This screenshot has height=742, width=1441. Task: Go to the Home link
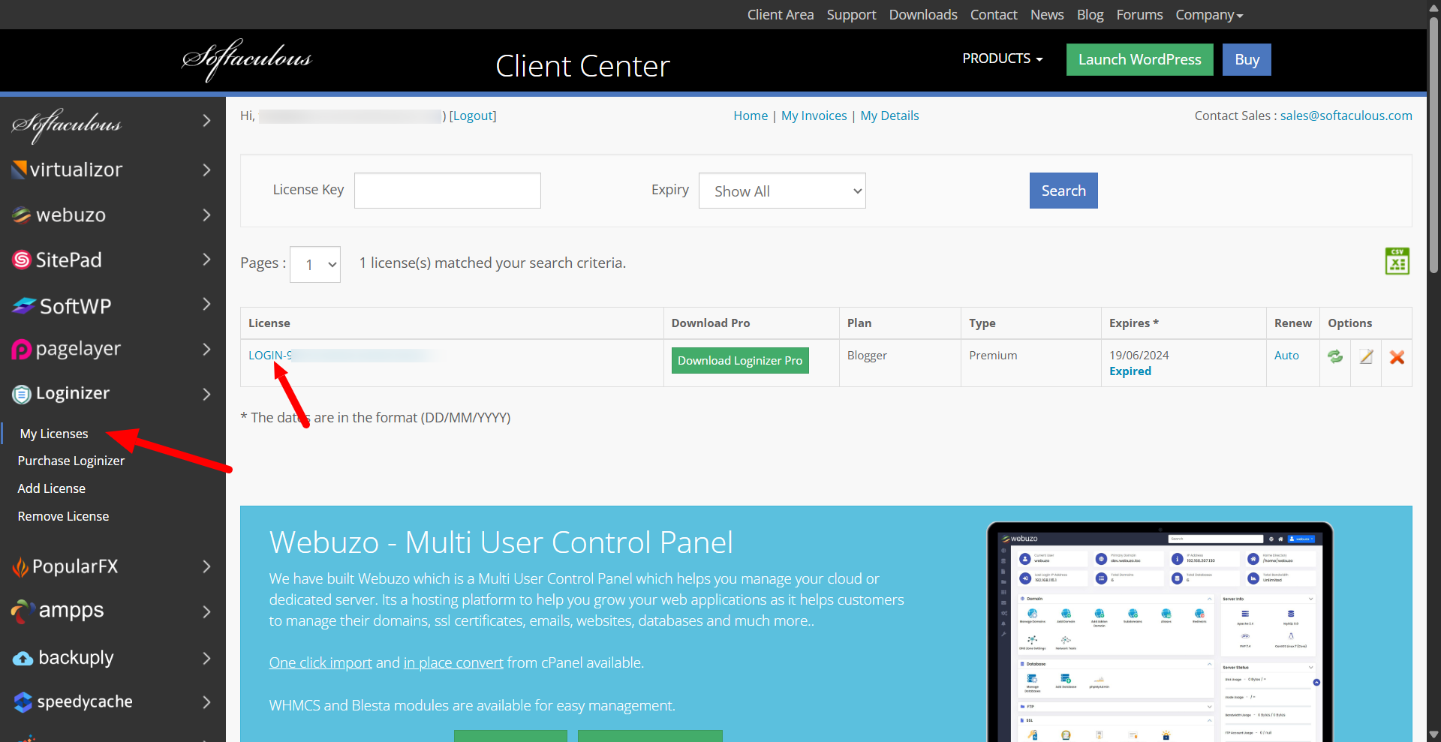(751, 116)
